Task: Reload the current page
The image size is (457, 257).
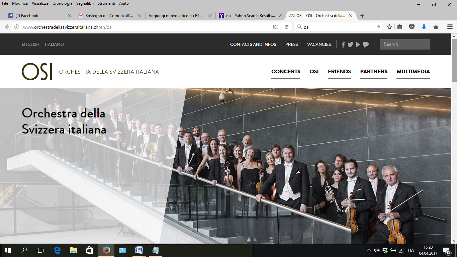Action: tap(287, 27)
